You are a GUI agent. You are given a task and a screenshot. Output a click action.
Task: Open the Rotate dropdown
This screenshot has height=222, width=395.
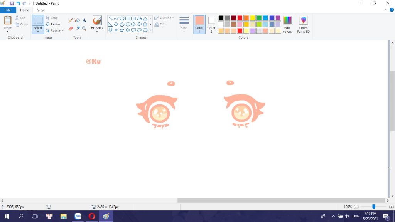[54, 31]
